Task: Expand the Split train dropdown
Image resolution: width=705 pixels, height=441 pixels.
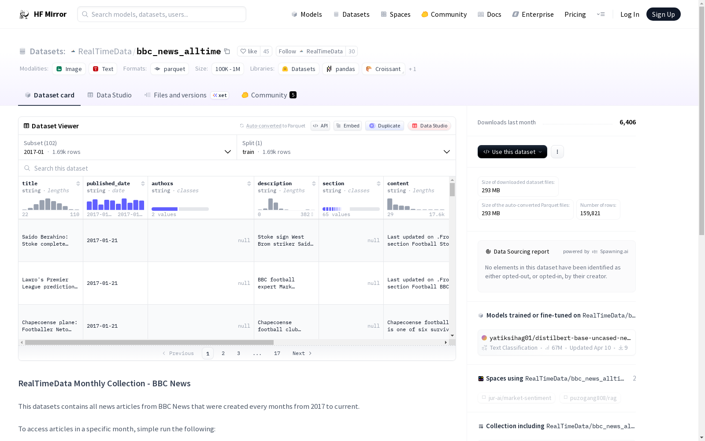Action: click(x=346, y=147)
